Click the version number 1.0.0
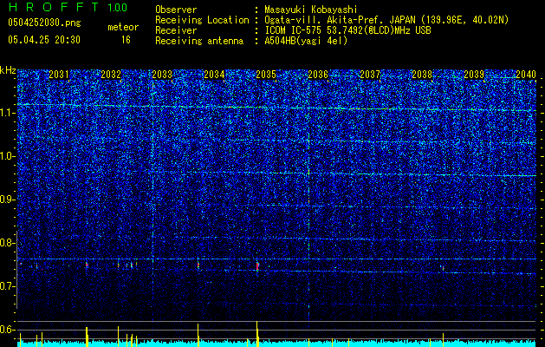The image size is (545, 347). point(117,8)
